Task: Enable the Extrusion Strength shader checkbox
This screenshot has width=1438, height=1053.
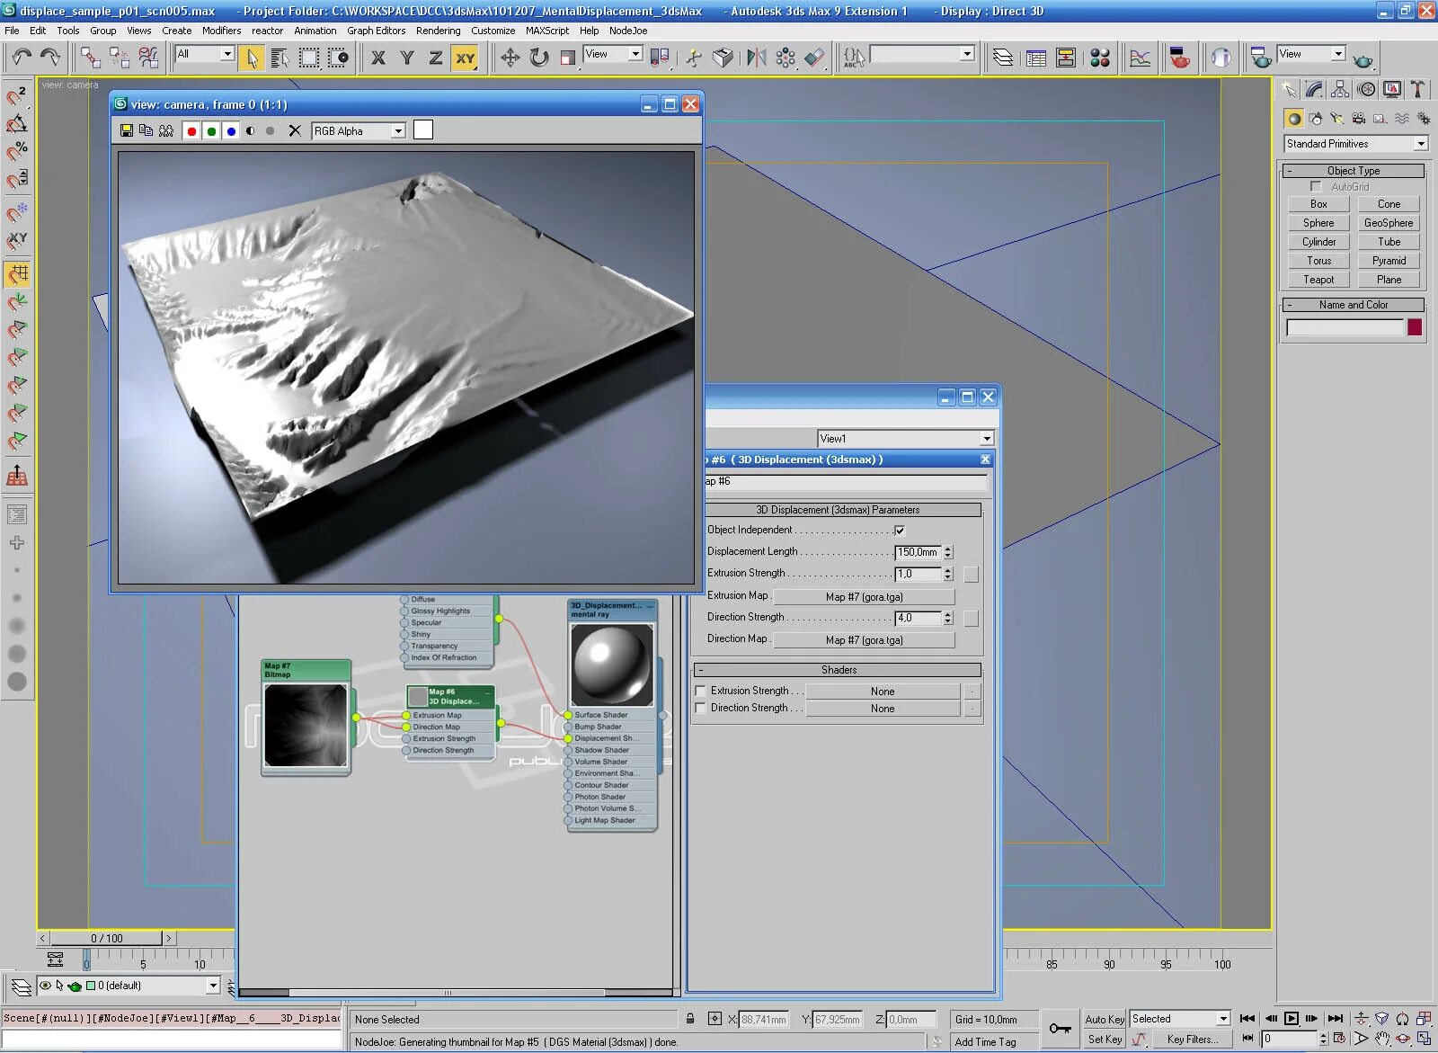Action: click(x=700, y=691)
